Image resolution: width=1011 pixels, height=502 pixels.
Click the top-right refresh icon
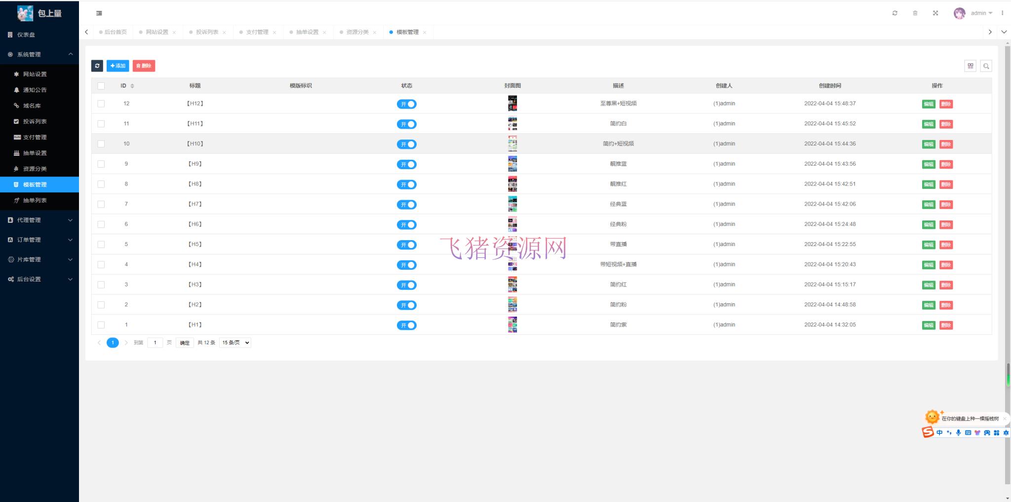(x=894, y=13)
